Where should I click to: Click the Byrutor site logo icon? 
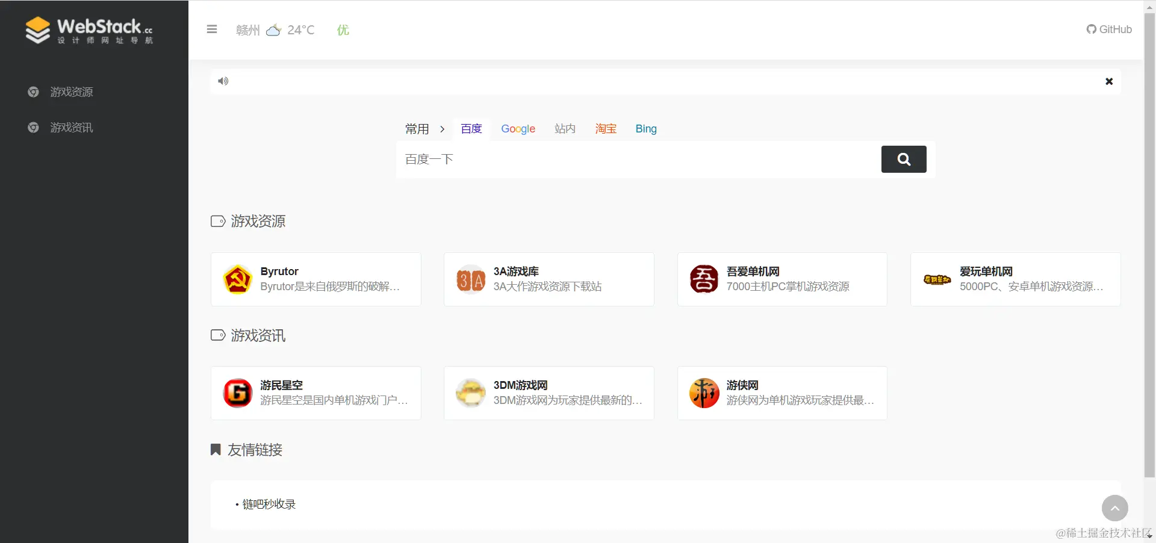coord(238,279)
